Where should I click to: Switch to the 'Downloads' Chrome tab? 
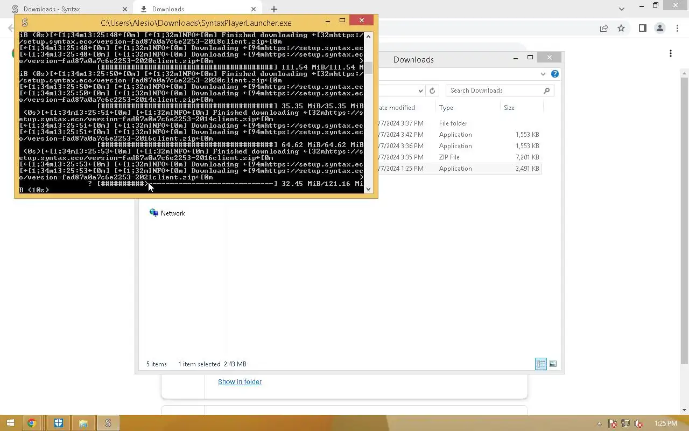point(198,9)
